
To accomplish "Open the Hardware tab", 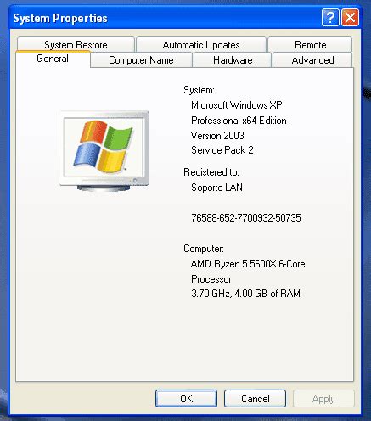I will [233, 60].
